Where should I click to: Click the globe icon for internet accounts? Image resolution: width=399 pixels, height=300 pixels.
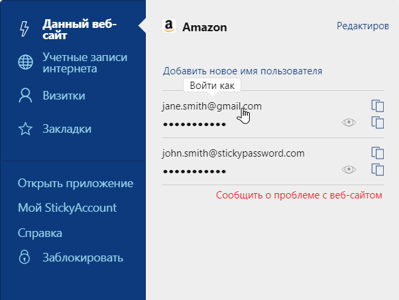point(25,62)
